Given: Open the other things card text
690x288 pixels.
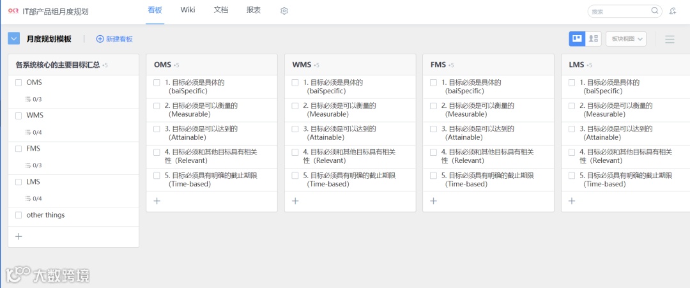Looking at the screenshot, I should pos(45,215).
